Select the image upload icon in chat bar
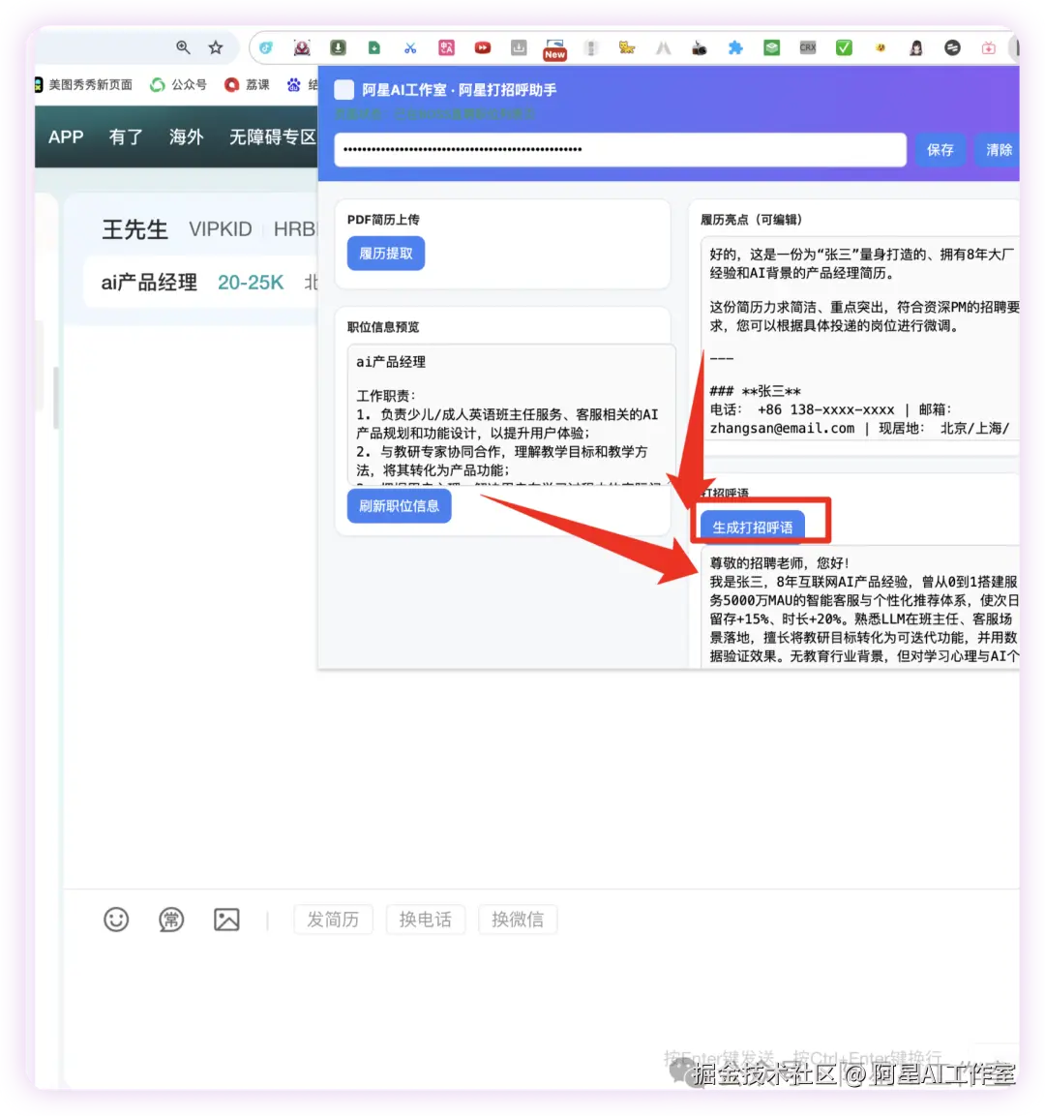 226,920
